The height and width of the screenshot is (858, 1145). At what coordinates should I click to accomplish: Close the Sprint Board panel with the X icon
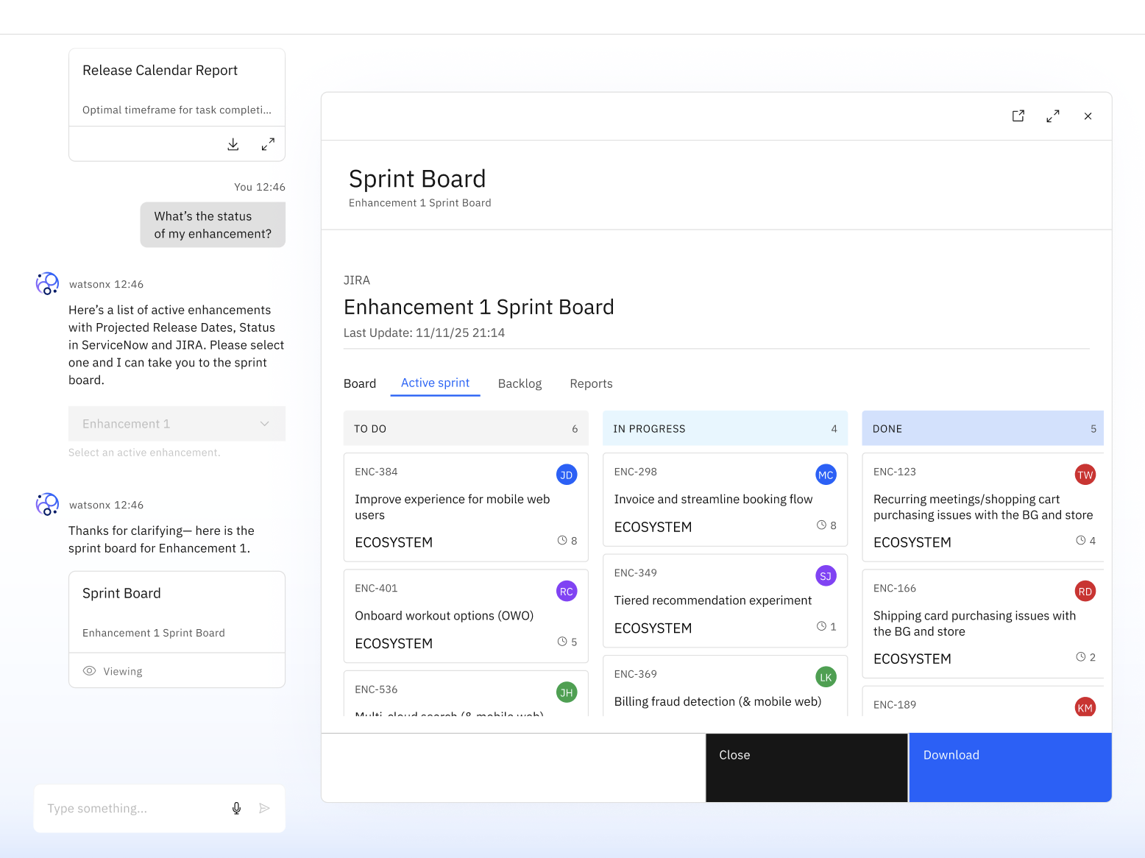pos(1088,116)
